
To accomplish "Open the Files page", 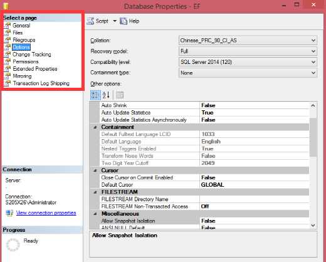I will [18, 33].
